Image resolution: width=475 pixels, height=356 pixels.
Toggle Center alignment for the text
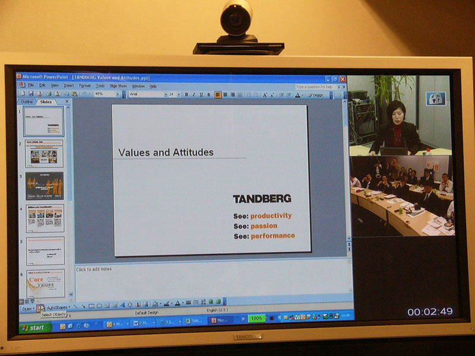coord(226,95)
